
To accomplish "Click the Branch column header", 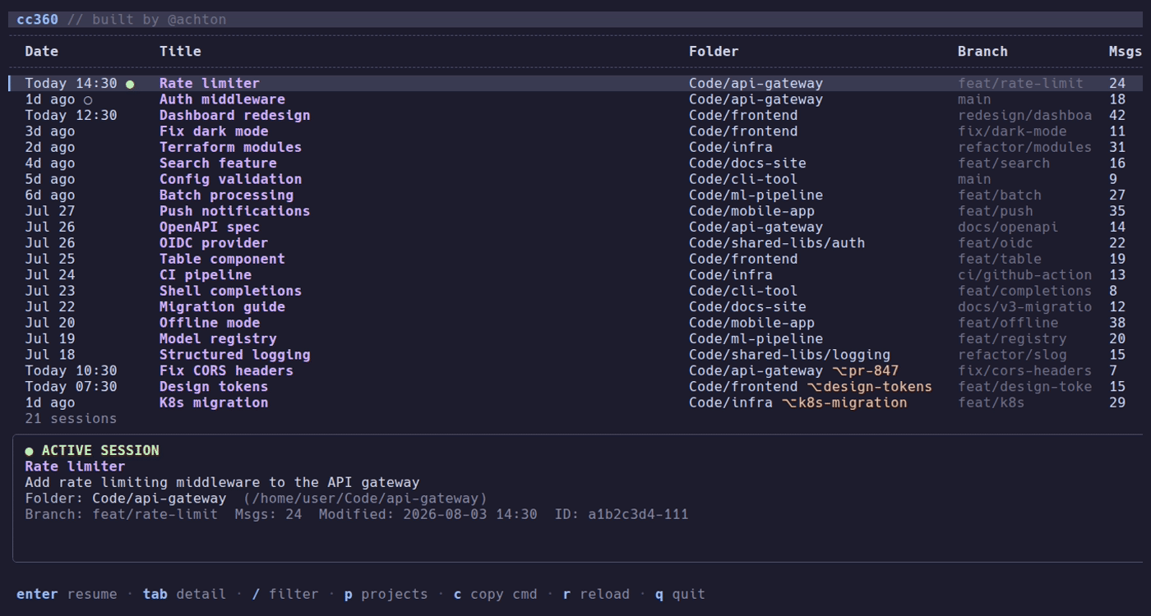I will pos(982,51).
